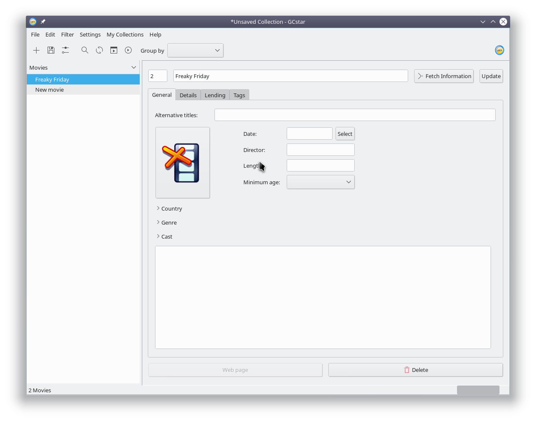This screenshot has width=536, height=422.
Task: Open the My Collections menu
Action: click(125, 35)
